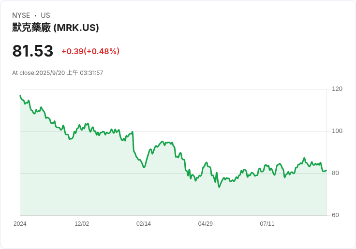Click the sharp drop after 02/14 peak
This screenshot has width=356, height=249.
pos(133,143)
